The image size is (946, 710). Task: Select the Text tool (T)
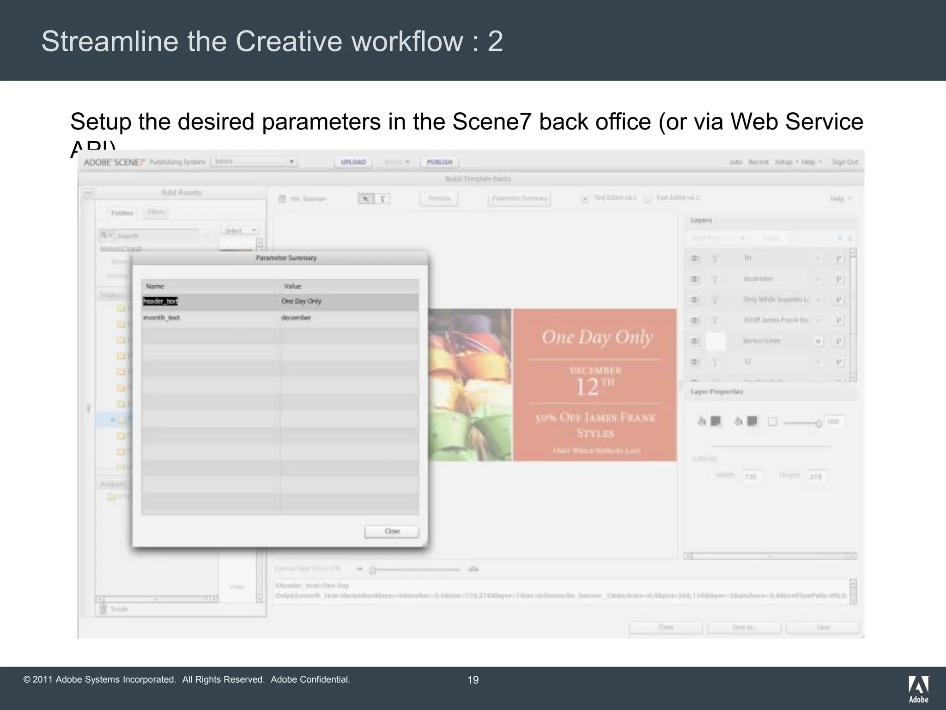[x=382, y=199]
